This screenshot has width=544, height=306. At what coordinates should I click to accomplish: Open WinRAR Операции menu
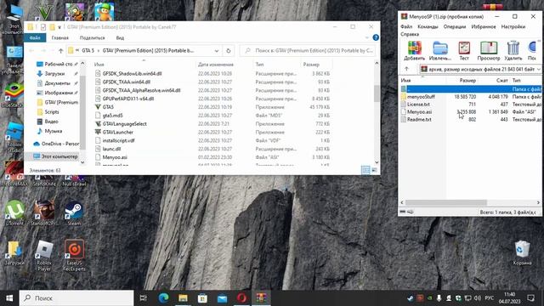tap(455, 26)
